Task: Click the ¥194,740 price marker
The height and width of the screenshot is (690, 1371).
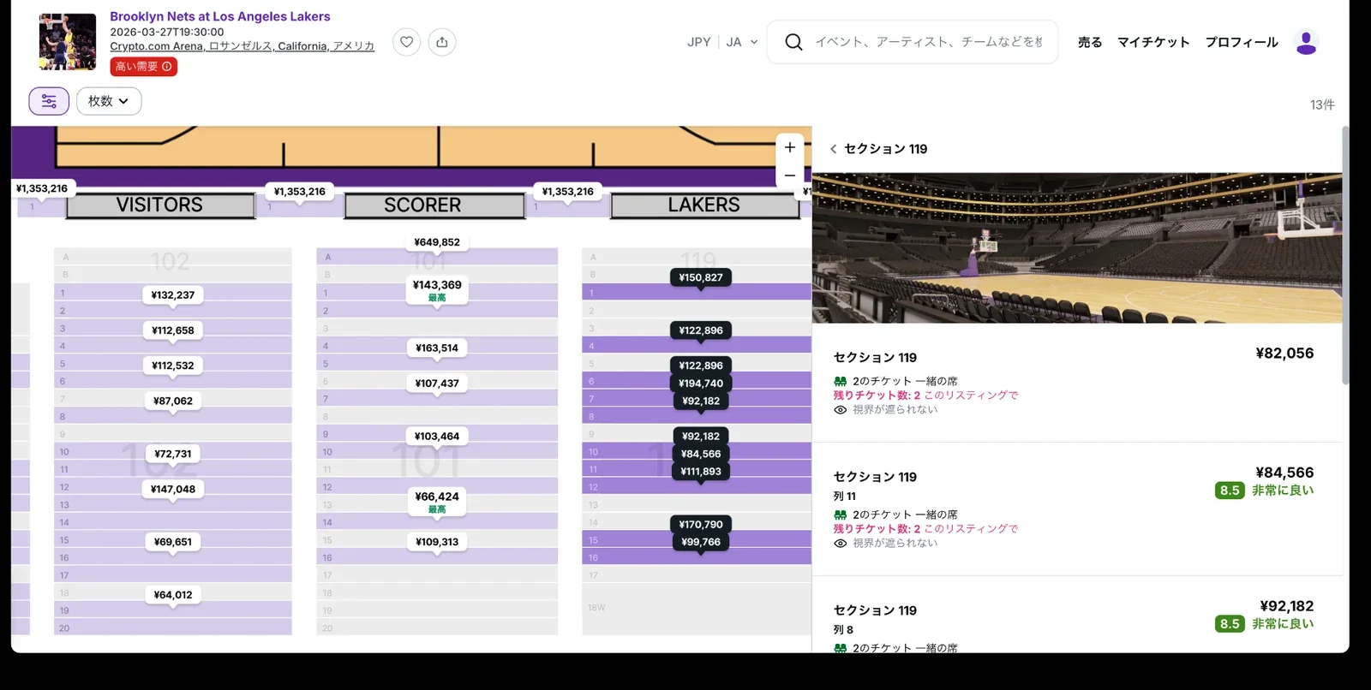Action: [x=701, y=384]
